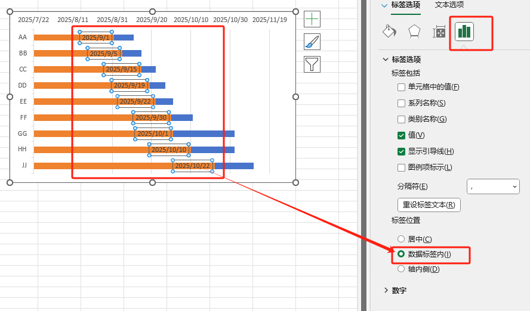Select blue bar segment of JJ row

(x=234, y=166)
